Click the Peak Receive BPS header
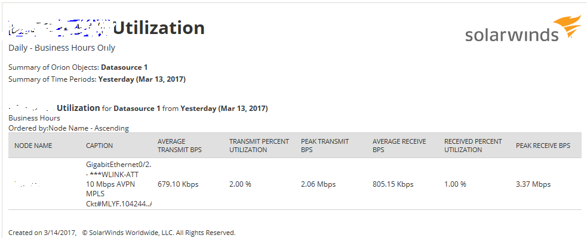Image resolution: width=587 pixels, height=238 pixels. tap(543, 146)
